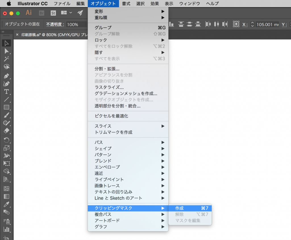Pick the Blend tool

click(7, 212)
